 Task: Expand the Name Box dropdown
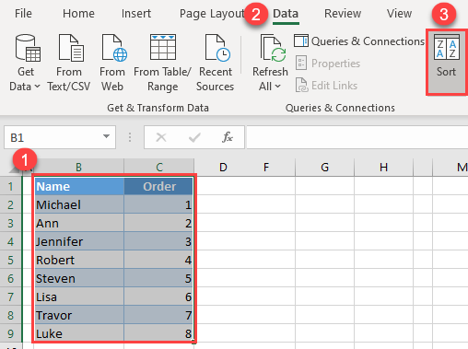[x=106, y=136]
